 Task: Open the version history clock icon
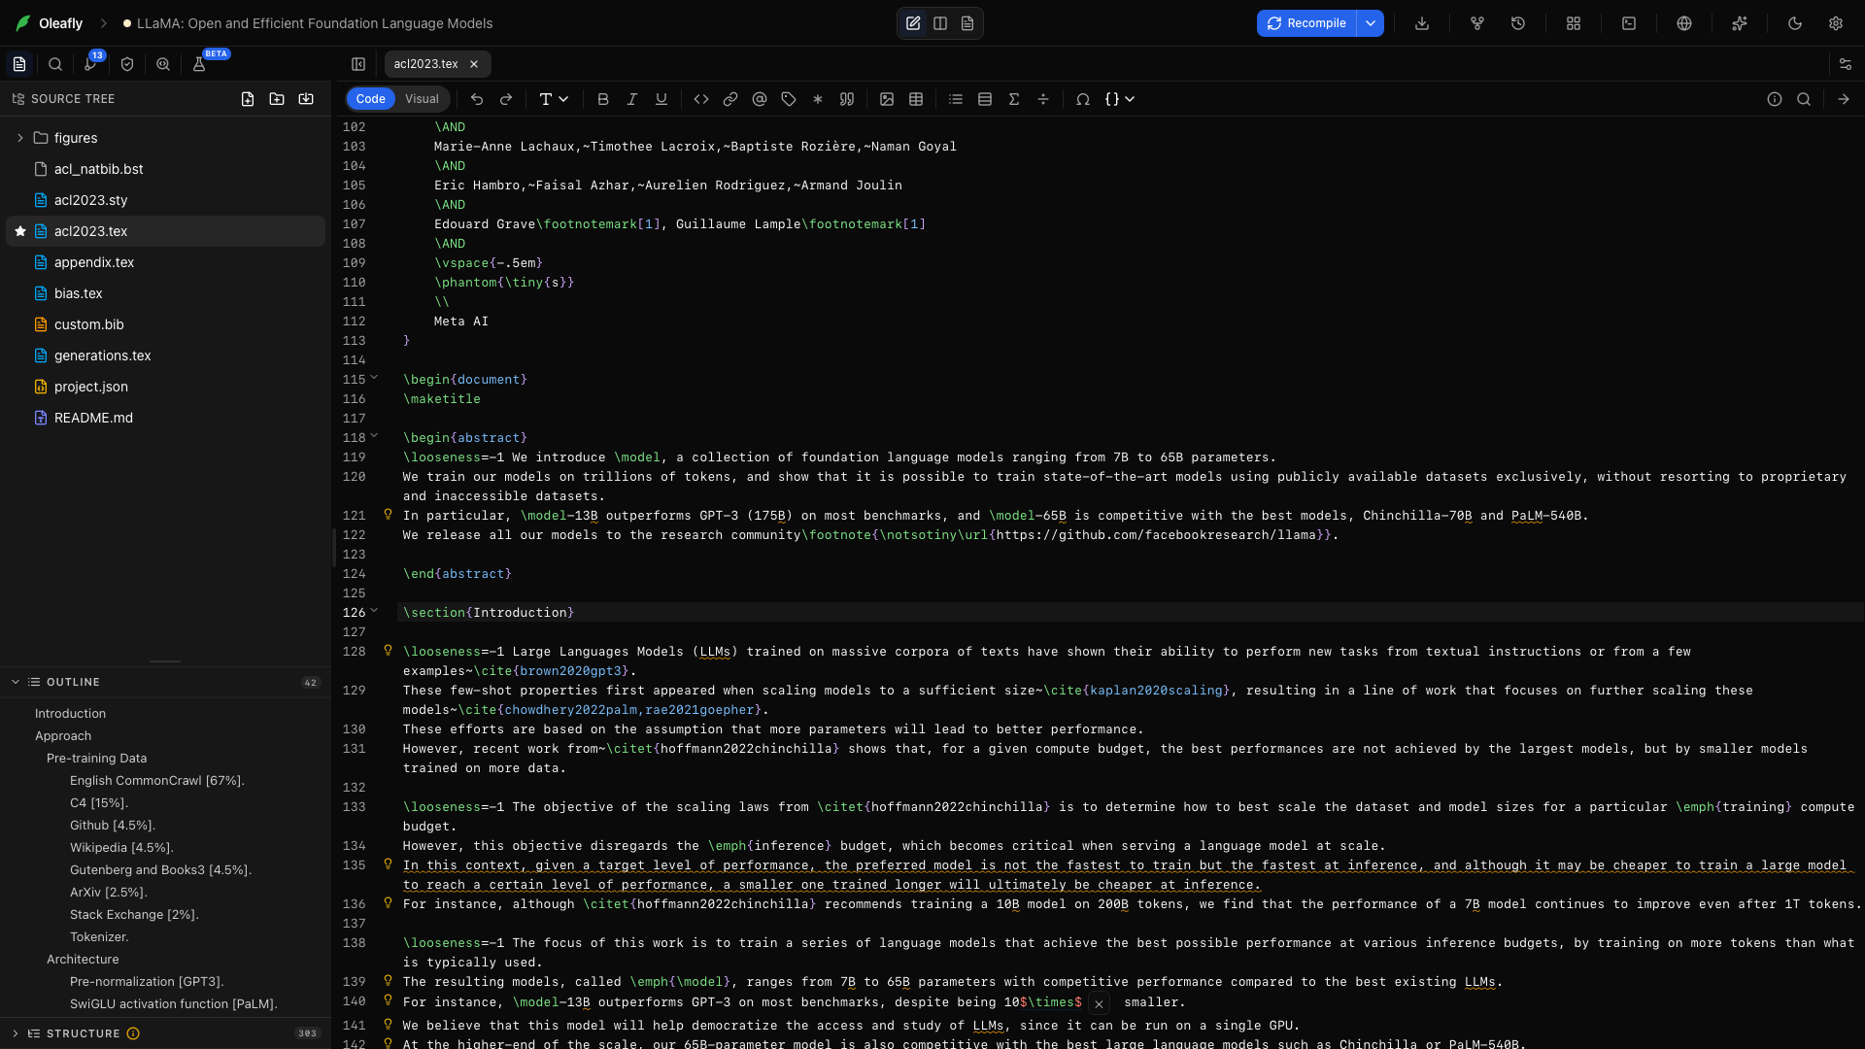(1518, 23)
